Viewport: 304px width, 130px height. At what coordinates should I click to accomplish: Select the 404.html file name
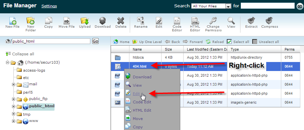pyautogui.click(x=139, y=66)
